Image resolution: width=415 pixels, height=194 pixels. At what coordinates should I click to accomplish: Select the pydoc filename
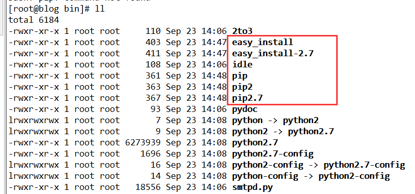click(x=245, y=109)
